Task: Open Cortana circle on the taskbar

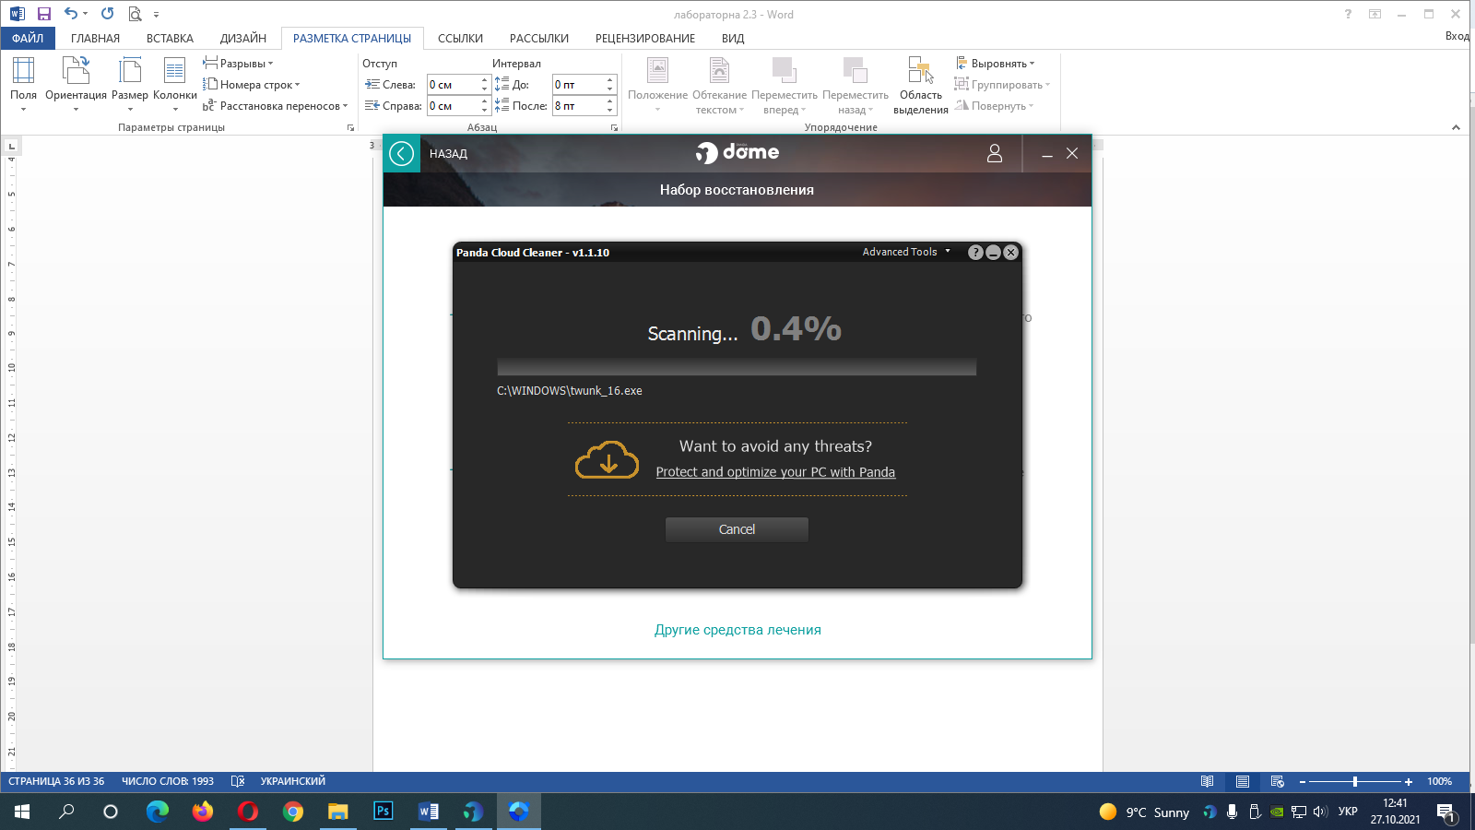Action: click(111, 812)
